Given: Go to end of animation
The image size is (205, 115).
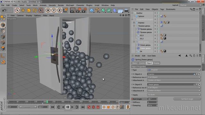Looking at the screenshot, I should pyautogui.click(x=83, y=107).
